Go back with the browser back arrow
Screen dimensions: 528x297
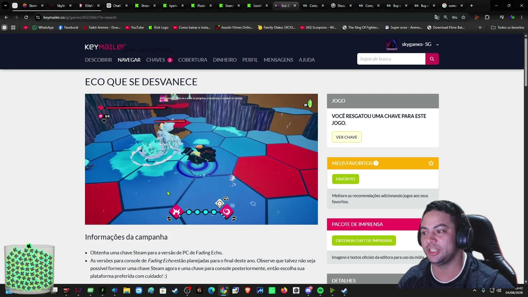point(6,17)
